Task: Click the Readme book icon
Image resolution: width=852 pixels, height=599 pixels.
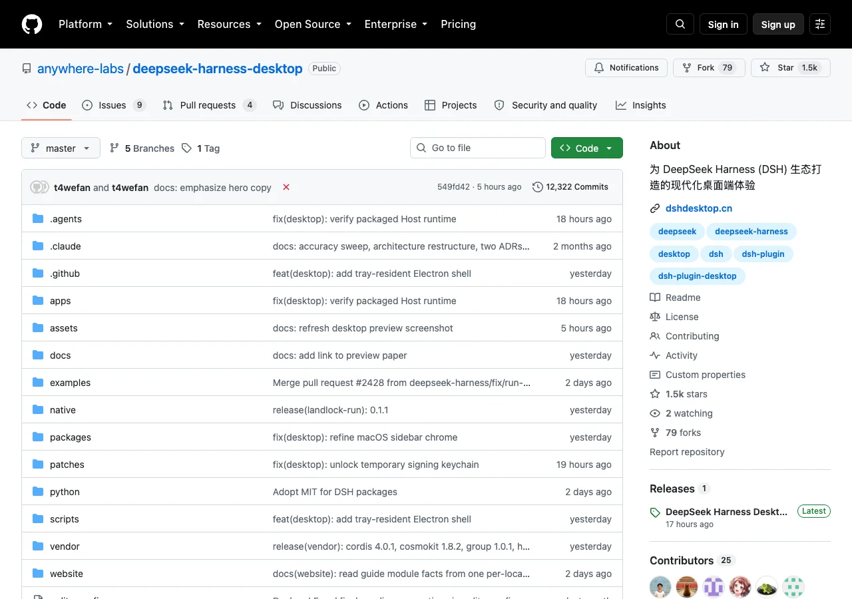Action: click(x=655, y=298)
